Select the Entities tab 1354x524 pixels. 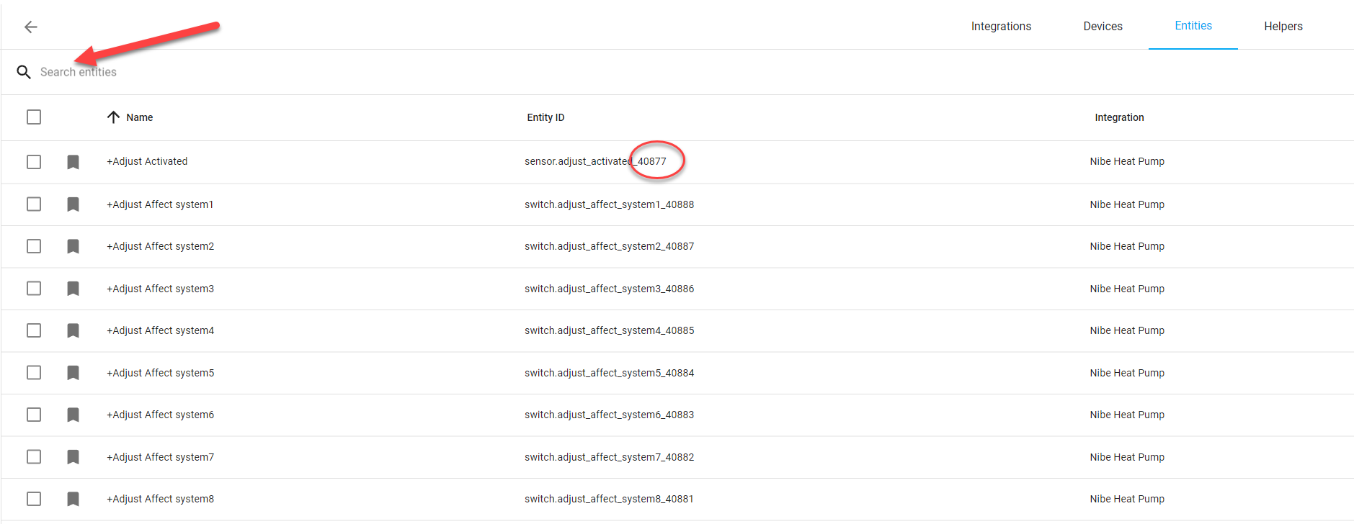point(1193,26)
